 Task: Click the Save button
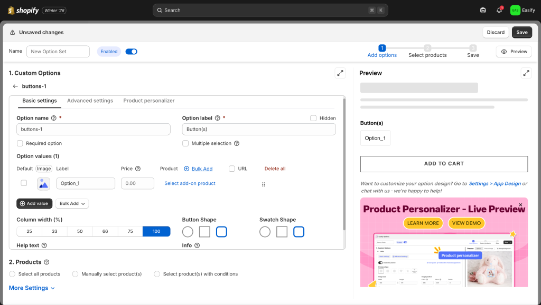[x=521, y=32]
